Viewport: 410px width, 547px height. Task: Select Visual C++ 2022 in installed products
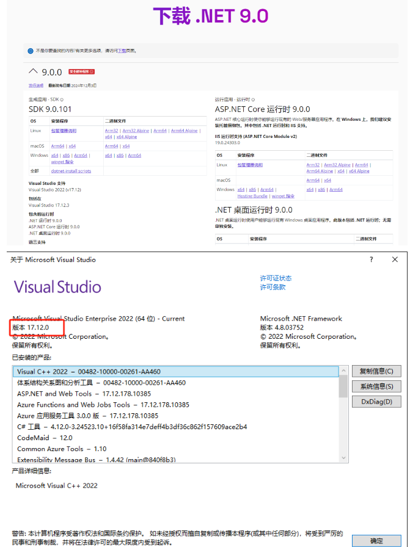(175, 372)
